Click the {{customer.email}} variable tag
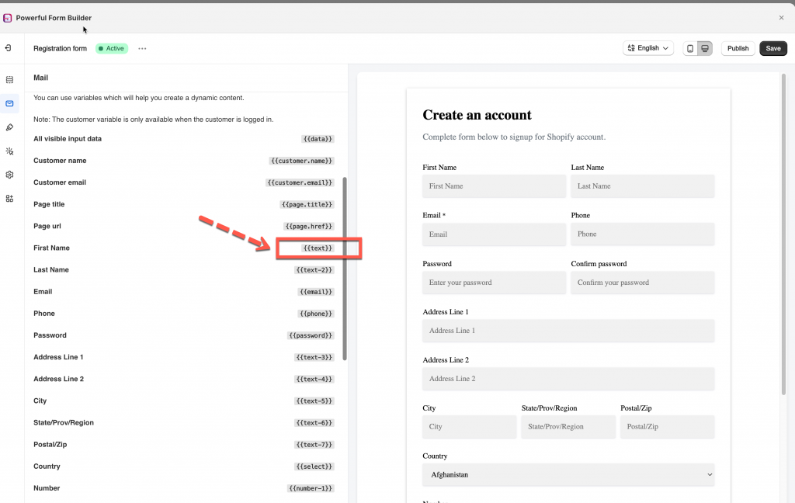This screenshot has height=503, width=795. pyautogui.click(x=300, y=182)
